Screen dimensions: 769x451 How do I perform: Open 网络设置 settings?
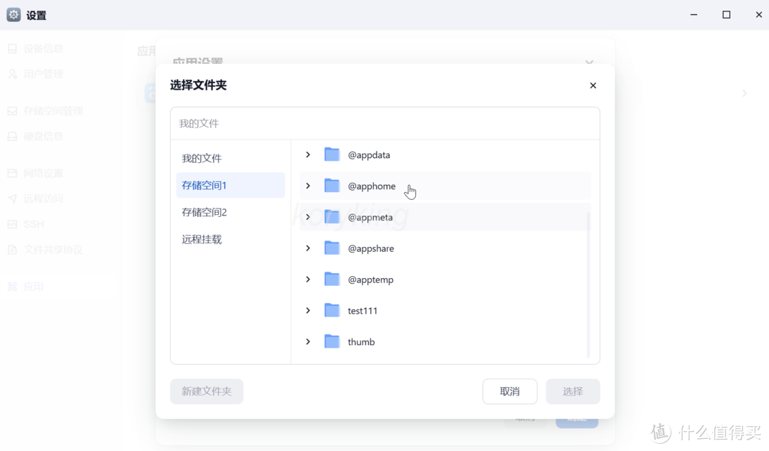[44, 172]
